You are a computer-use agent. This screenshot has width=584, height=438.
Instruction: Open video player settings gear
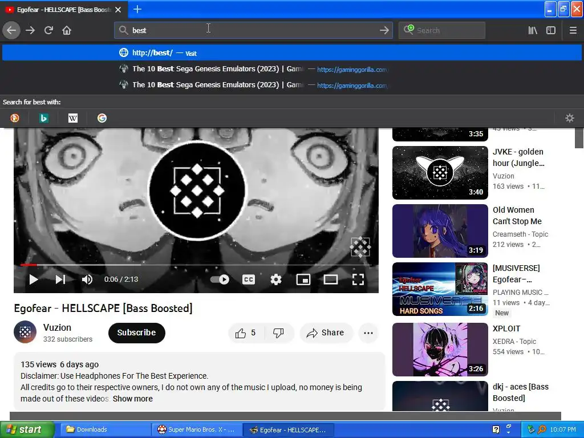[x=276, y=279]
